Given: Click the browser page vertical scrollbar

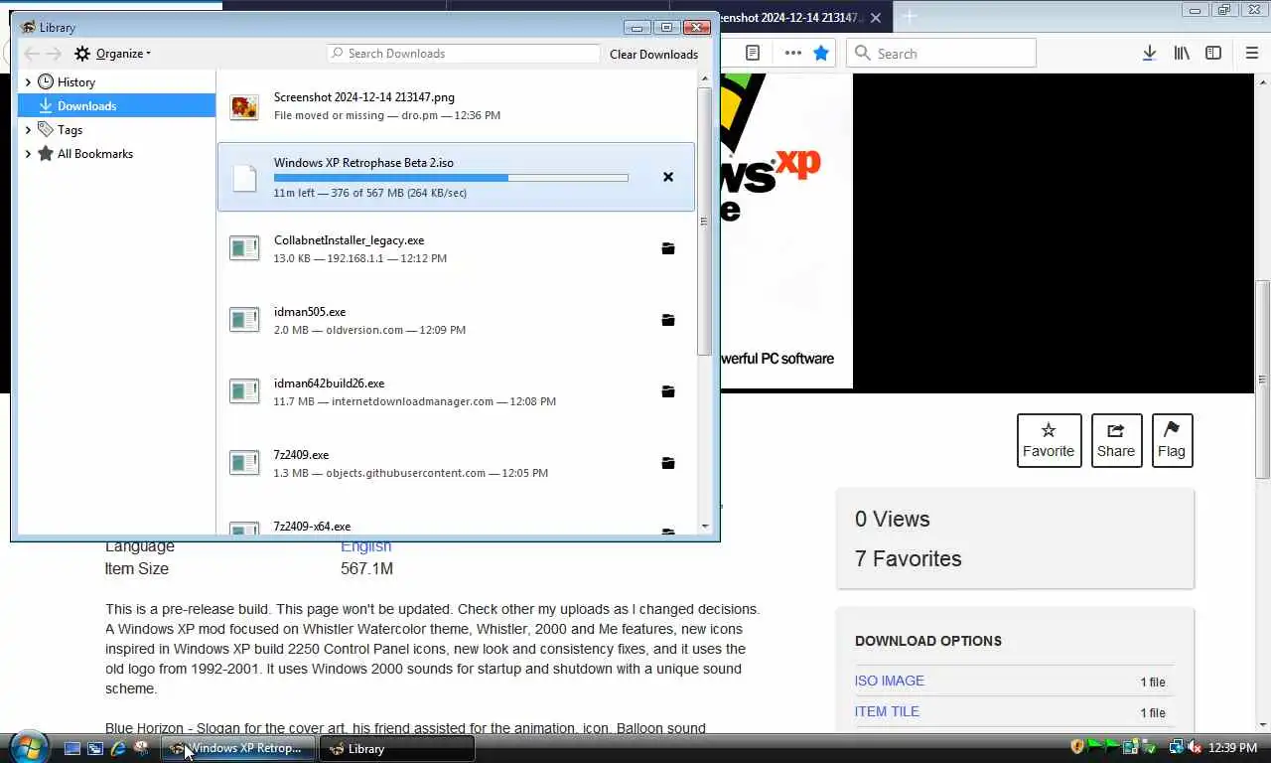Looking at the screenshot, I should pyautogui.click(x=1263, y=378).
